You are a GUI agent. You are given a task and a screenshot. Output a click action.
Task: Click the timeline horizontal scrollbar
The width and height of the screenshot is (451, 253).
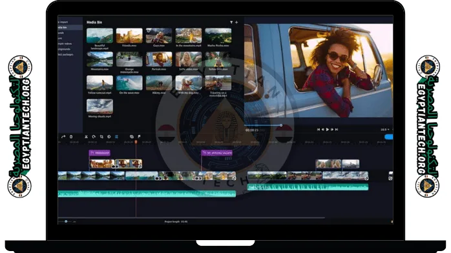pos(191,218)
